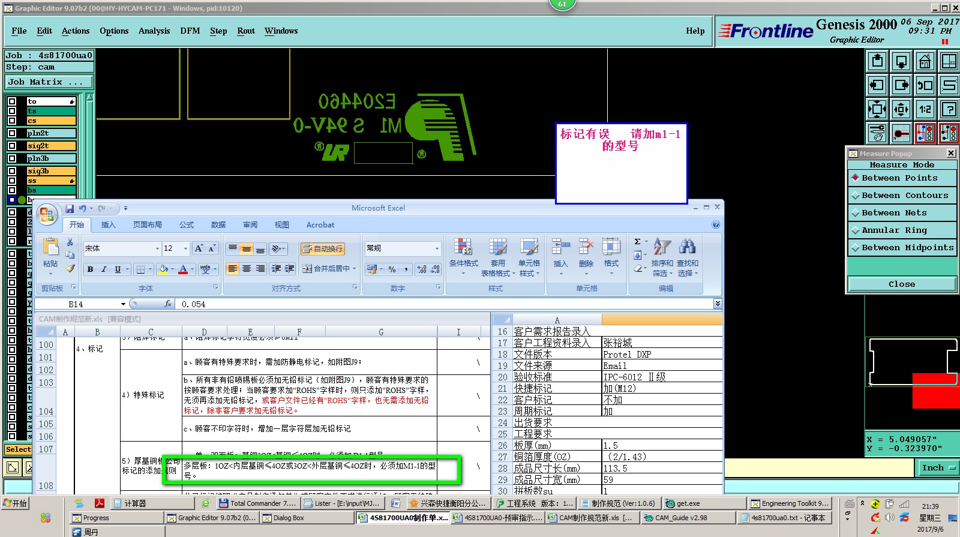The image size is (960, 537).
Task: Switch to the 公式 (Formulas) tab in Excel
Action: tap(187, 225)
